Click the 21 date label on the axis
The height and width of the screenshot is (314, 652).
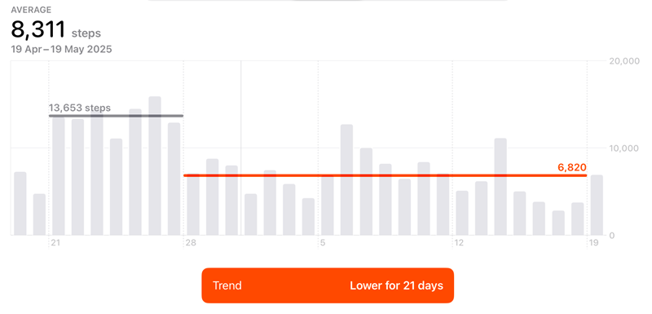[x=56, y=243]
